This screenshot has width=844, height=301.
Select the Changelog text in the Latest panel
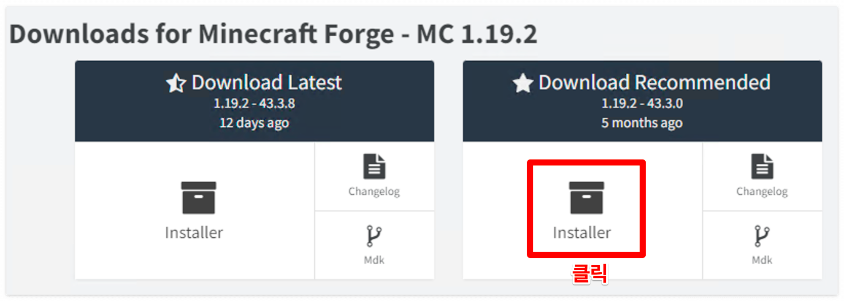(x=374, y=192)
